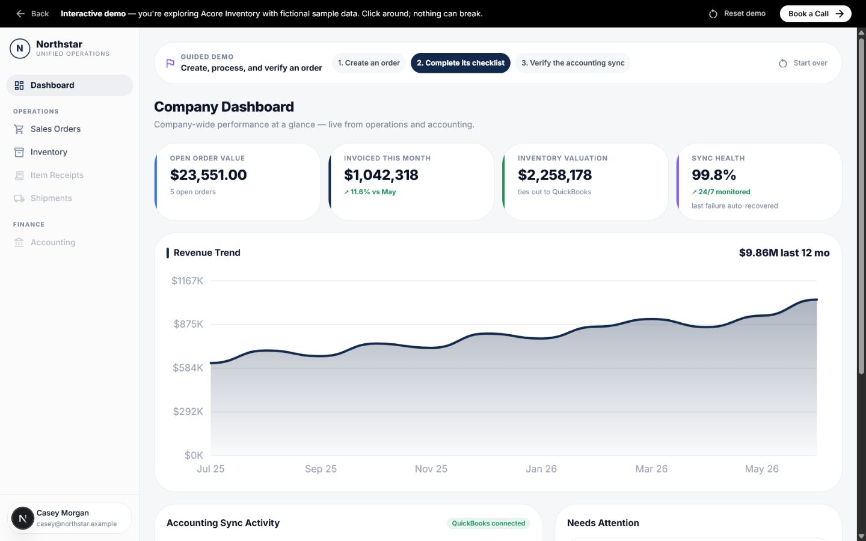Click the Jul 25 axis label

(x=210, y=469)
